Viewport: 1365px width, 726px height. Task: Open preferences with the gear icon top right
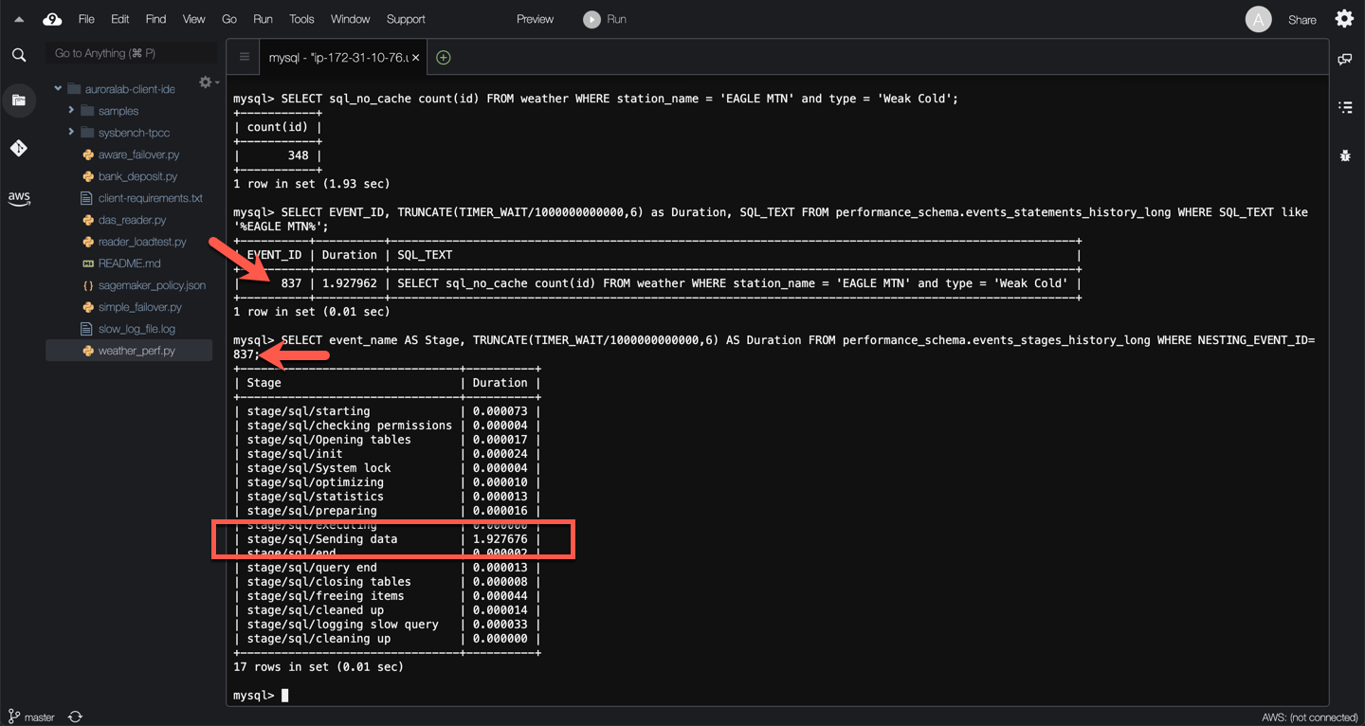pos(1344,19)
